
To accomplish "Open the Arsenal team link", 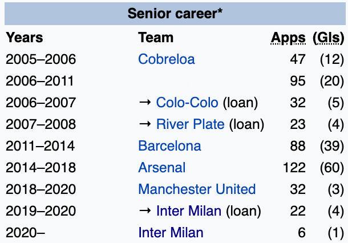I will (x=161, y=168).
